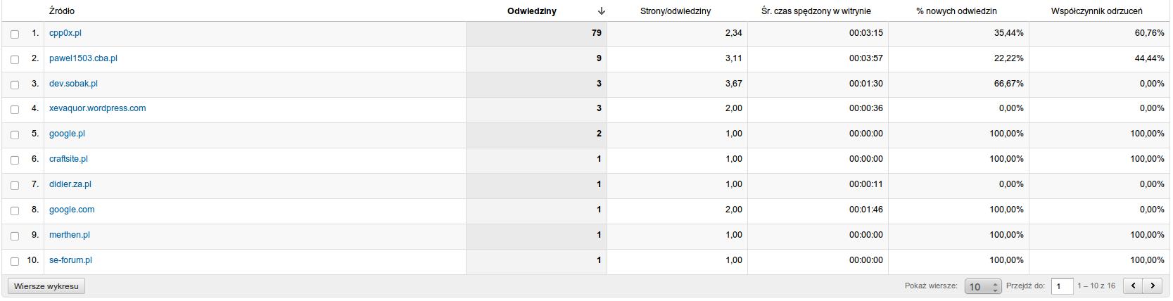The height and width of the screenshot is (301, 1173).
Task: Sort table by Strony/odwiedziny column
Action: (x=676, y=11)
